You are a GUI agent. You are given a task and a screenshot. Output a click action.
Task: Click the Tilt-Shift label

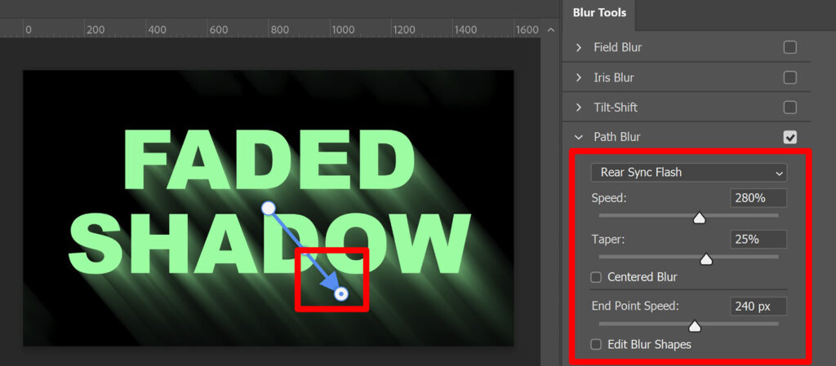[x=616, y=108]
